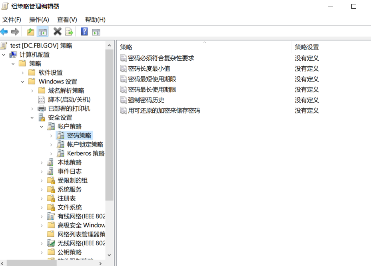Click the 策略 column header to sort

(204, 47)
